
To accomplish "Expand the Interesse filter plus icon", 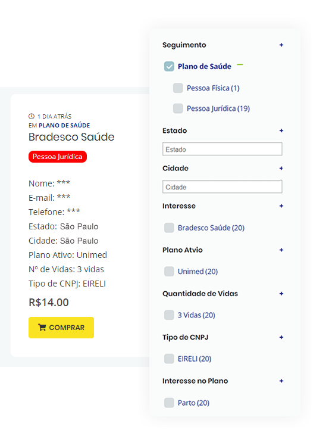I will tap(281, 206).
